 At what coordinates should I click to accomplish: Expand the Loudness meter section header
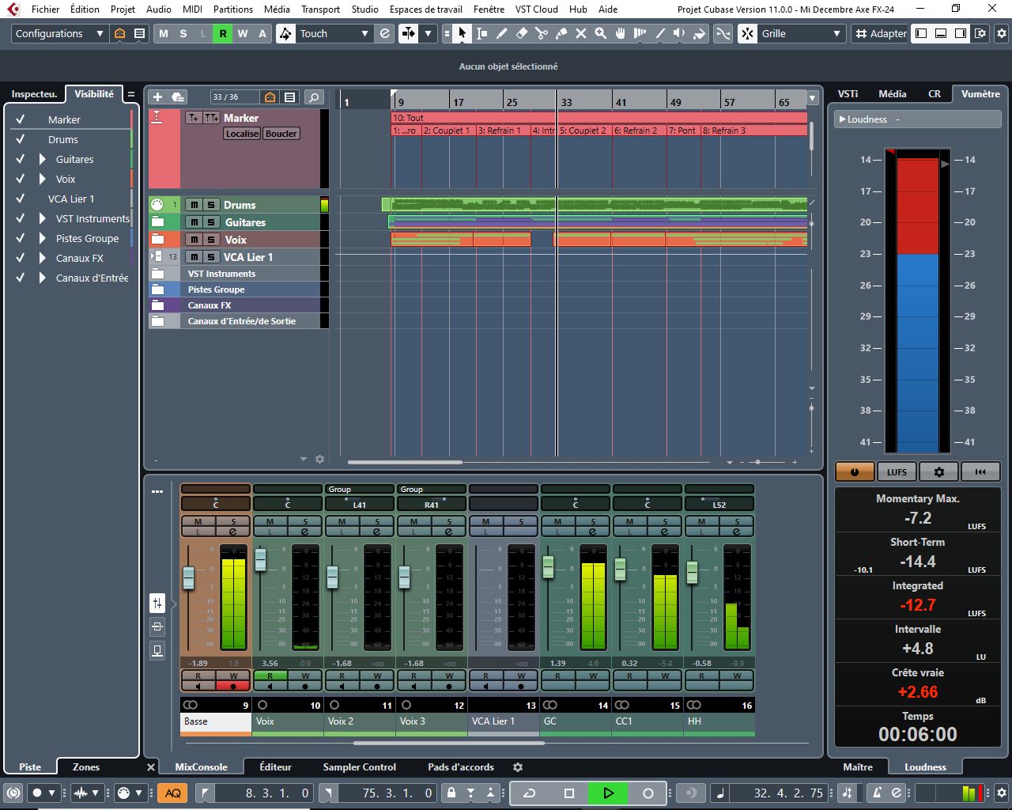tap(841, 119)
